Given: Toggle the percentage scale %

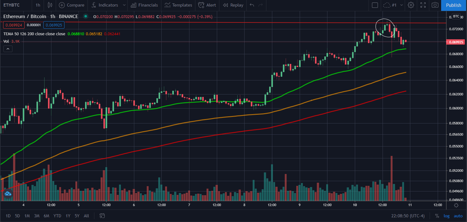Looking at the screenshot, I should click(437, 216).
